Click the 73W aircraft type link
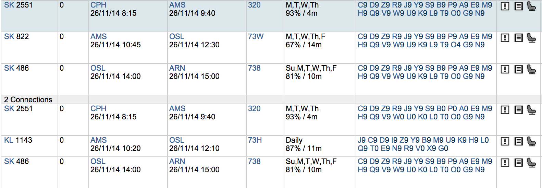 coord(256,37)
